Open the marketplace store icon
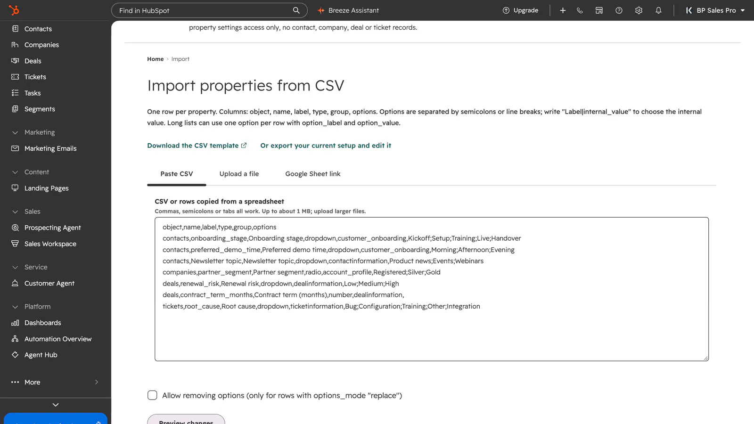This screenshot has width=754, height=424. coord(599,10)
